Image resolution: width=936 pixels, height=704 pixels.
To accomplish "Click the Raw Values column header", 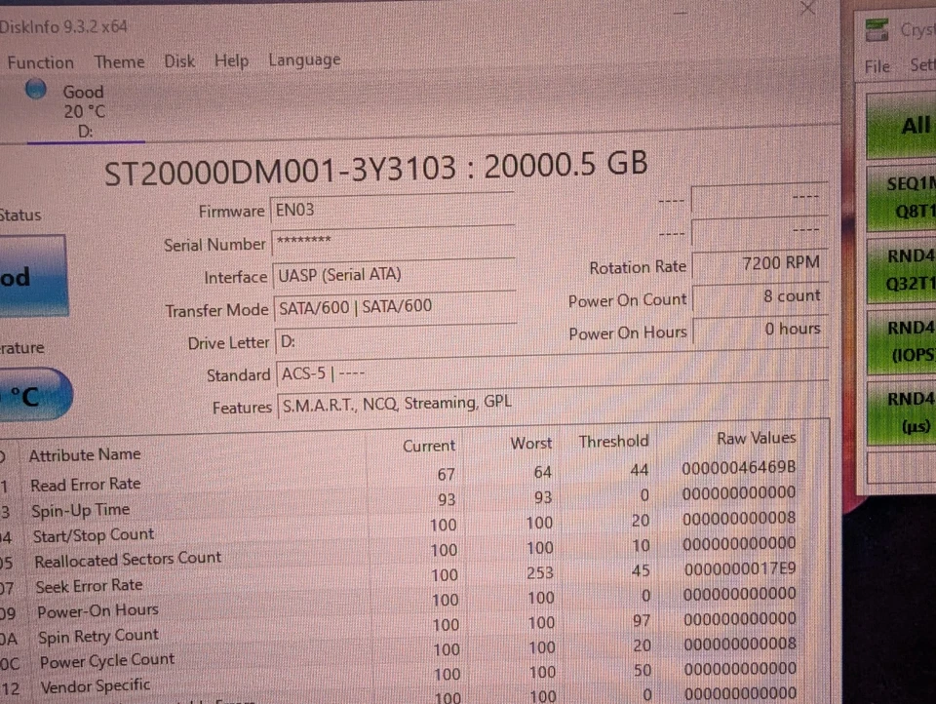I will (x=756, y=438).
